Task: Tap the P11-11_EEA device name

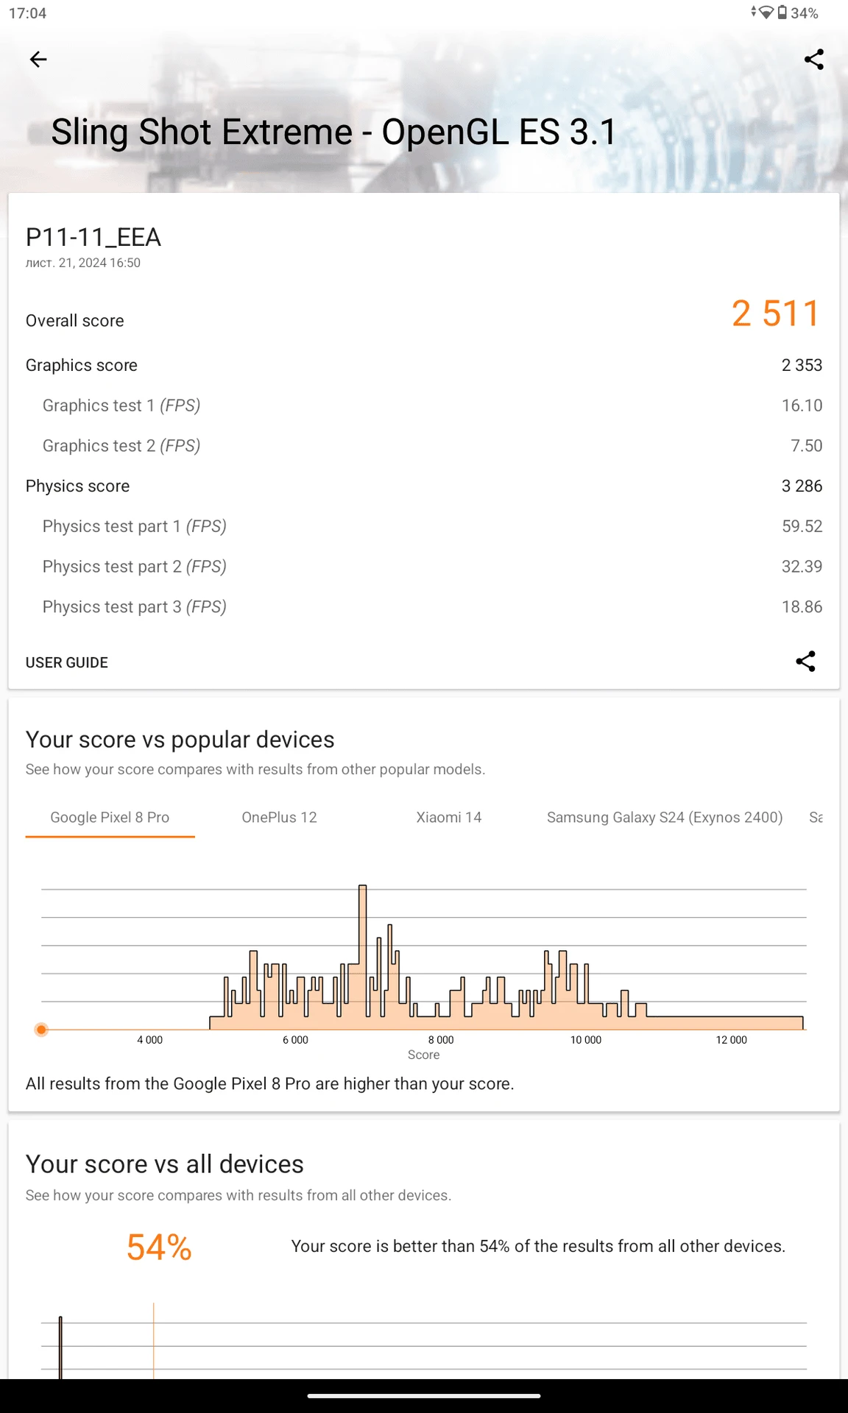Action: click(x=93, y=237)
